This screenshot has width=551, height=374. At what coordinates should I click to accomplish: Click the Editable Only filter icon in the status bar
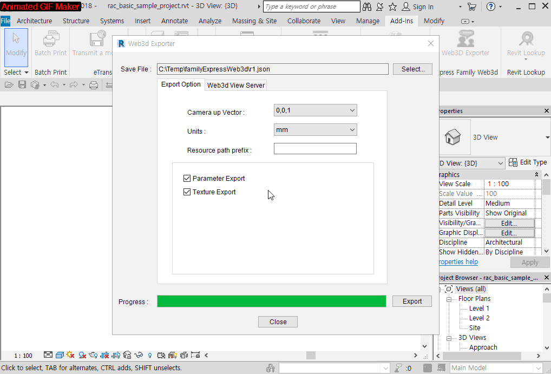(398, 368)
